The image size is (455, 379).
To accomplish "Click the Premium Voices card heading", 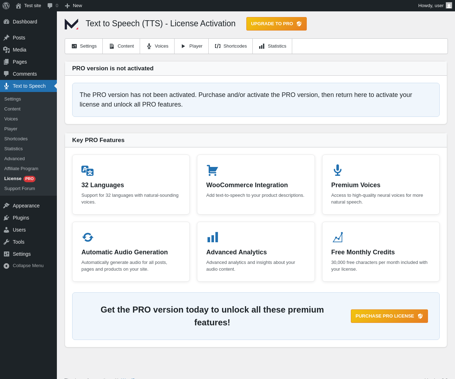I will coord(356,185).
